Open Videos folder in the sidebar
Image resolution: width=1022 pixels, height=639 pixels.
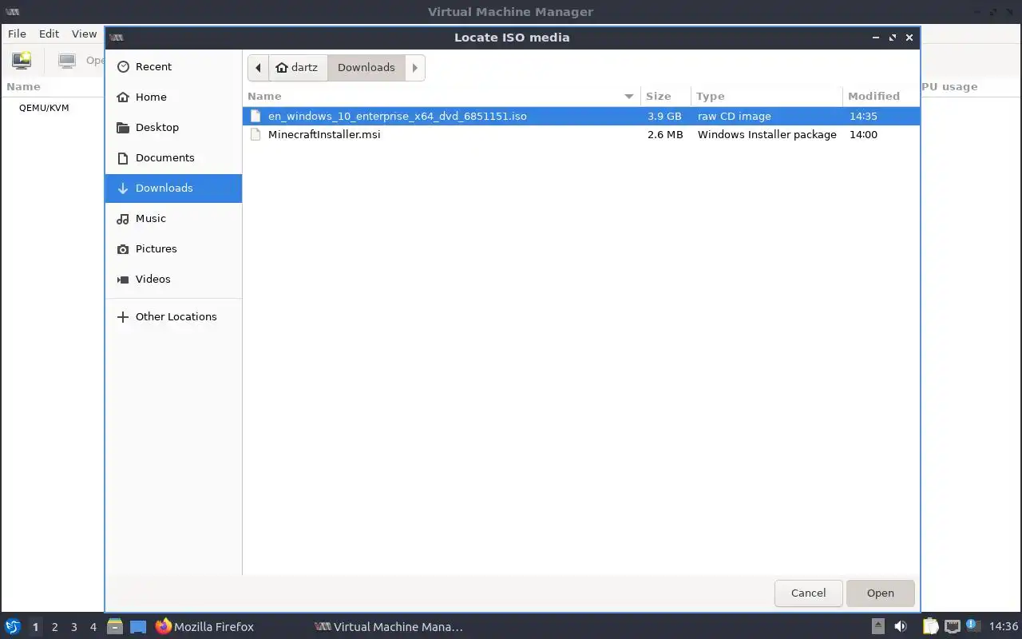pyautogui.click(x=173, y=279)
